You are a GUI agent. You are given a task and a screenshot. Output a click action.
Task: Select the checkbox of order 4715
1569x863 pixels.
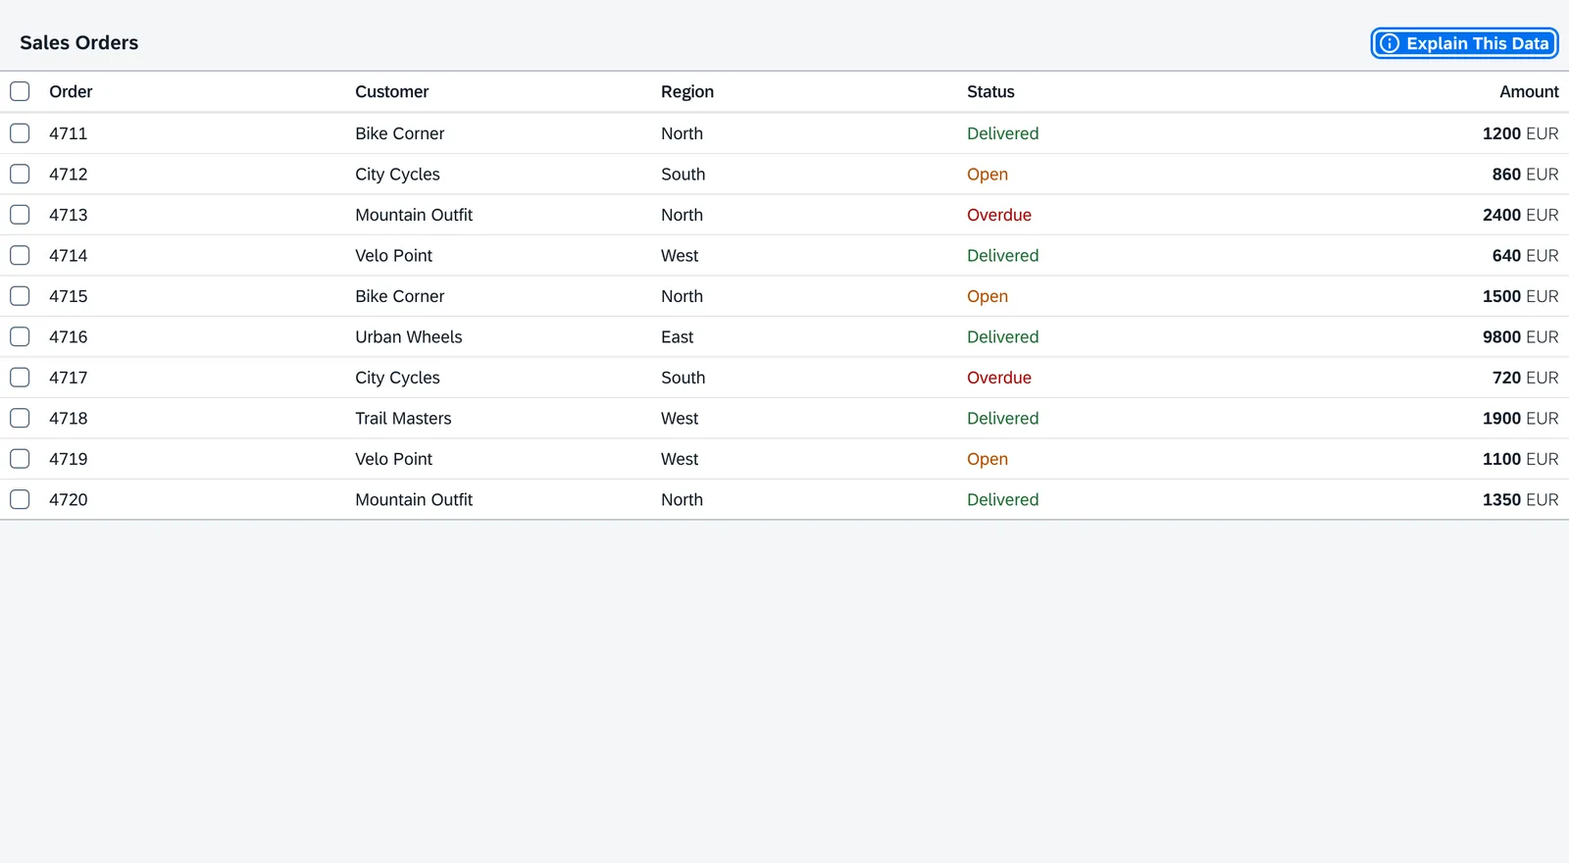[x=20, y=296]
